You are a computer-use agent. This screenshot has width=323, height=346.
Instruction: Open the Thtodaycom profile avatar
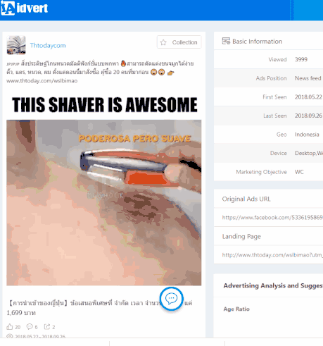(x=16, y=45)
